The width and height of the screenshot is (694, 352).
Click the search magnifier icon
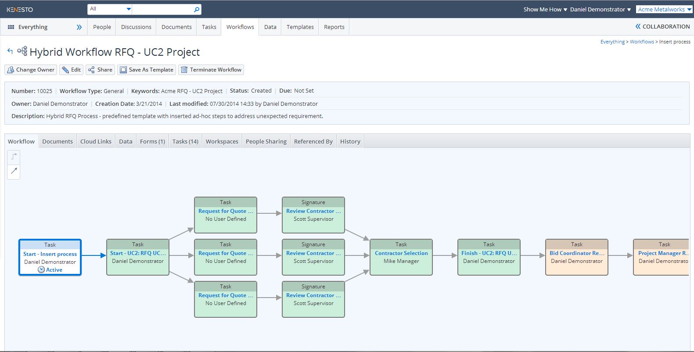tap(197, 9)
